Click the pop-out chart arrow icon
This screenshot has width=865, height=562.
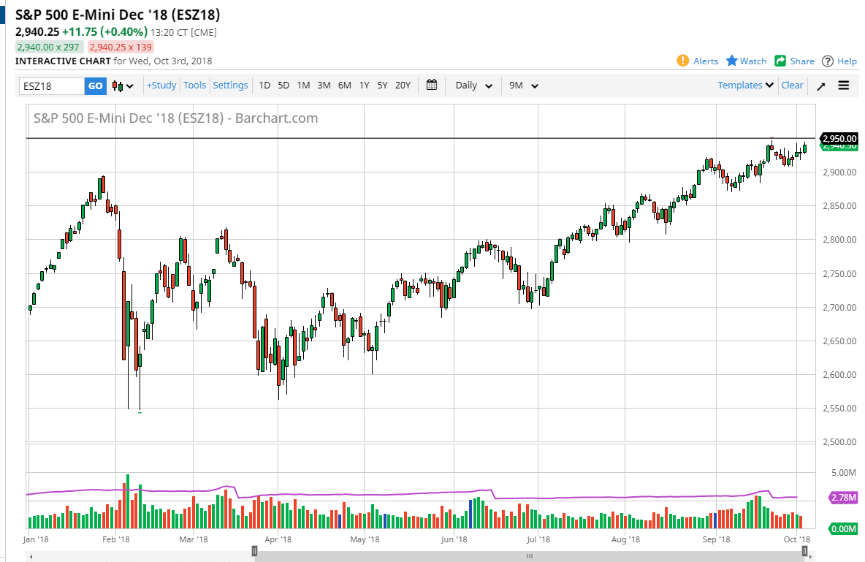[x=821, y=86]
